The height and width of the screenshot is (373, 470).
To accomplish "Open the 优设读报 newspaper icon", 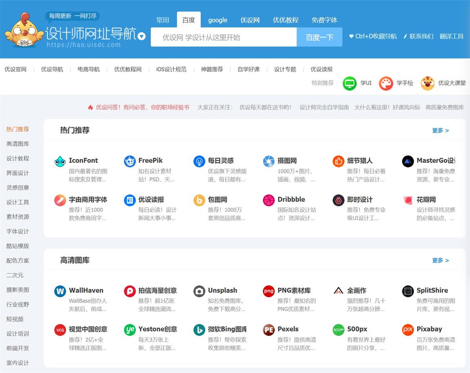I will 130,200.
